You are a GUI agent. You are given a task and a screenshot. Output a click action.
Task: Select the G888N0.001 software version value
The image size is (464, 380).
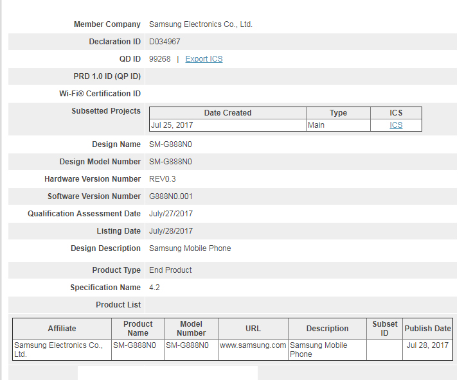coord(170,196)
